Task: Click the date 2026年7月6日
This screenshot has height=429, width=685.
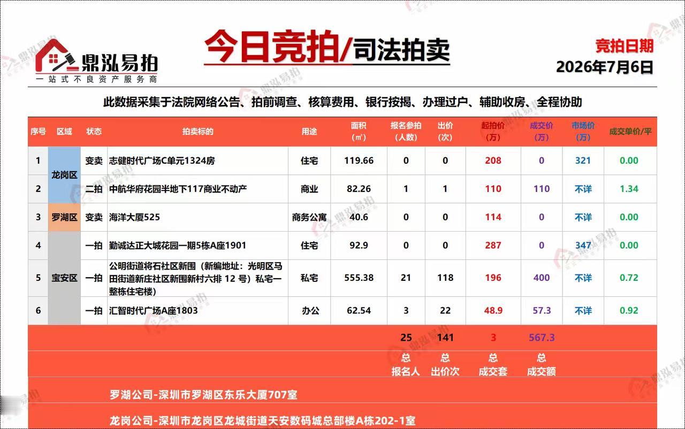Action: pyautogui.click(x=605, y=67)
